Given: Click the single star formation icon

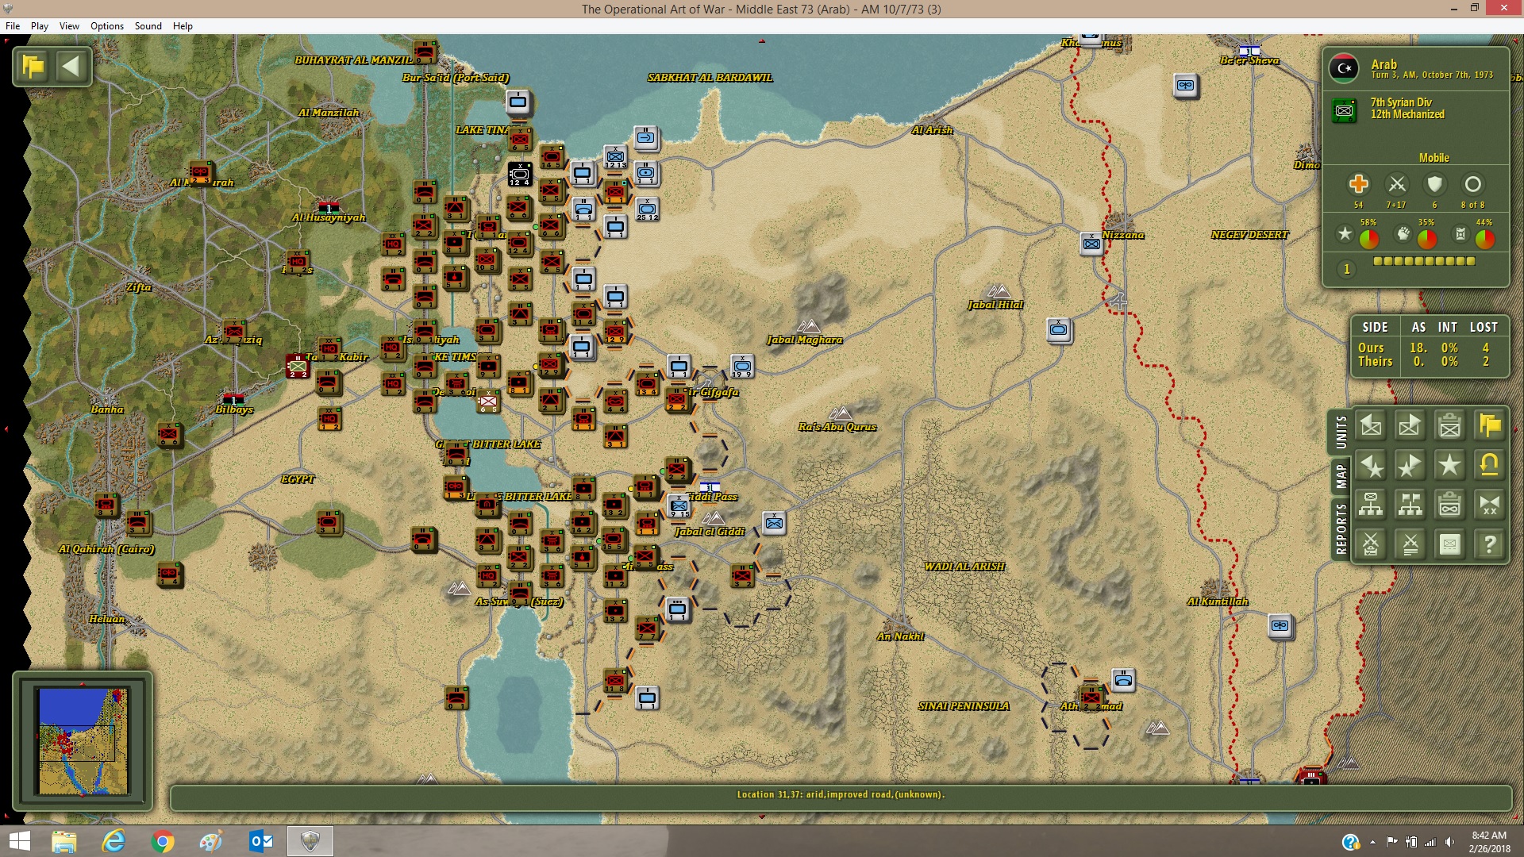Looking at the screenshot, I should [1449, 466].
